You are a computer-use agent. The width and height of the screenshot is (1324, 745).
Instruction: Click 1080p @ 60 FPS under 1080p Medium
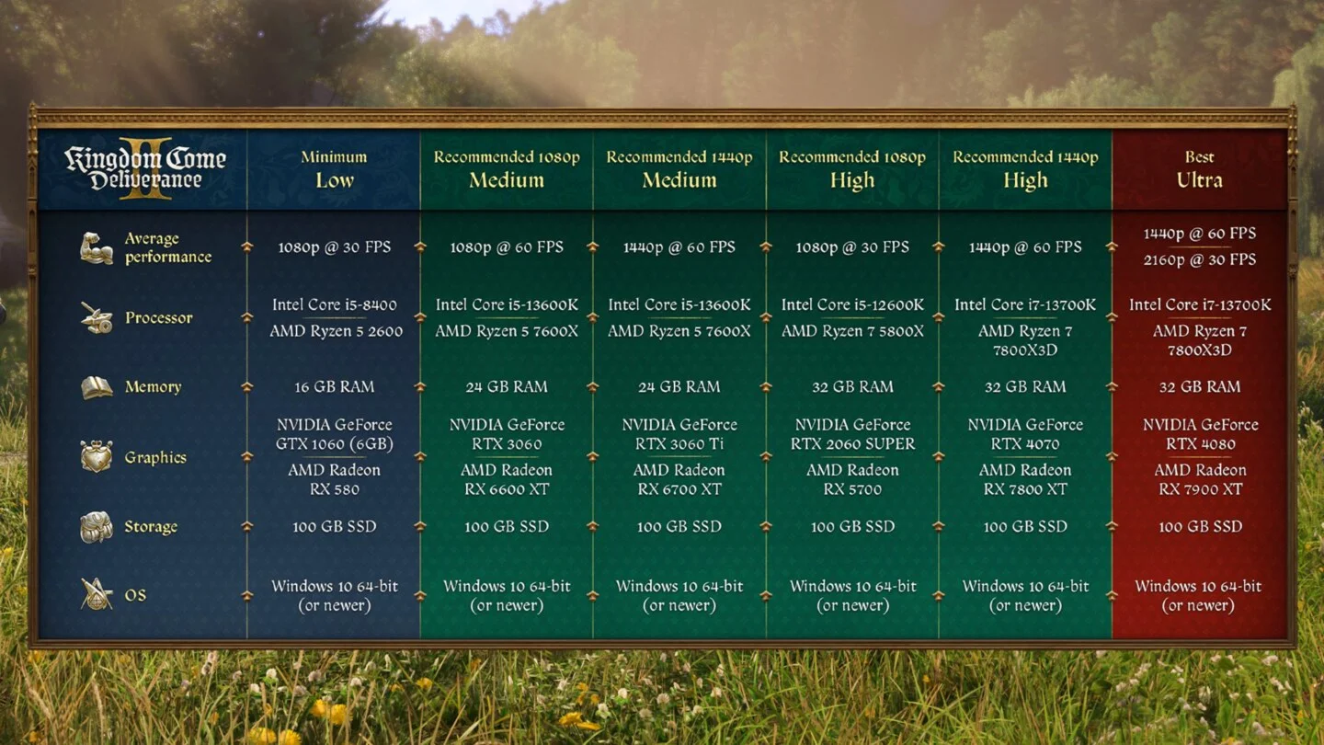[507, 247]
